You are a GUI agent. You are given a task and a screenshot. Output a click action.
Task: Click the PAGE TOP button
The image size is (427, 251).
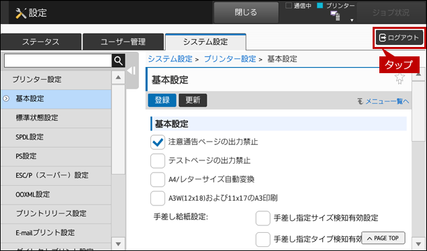click(x=383, y=238)
